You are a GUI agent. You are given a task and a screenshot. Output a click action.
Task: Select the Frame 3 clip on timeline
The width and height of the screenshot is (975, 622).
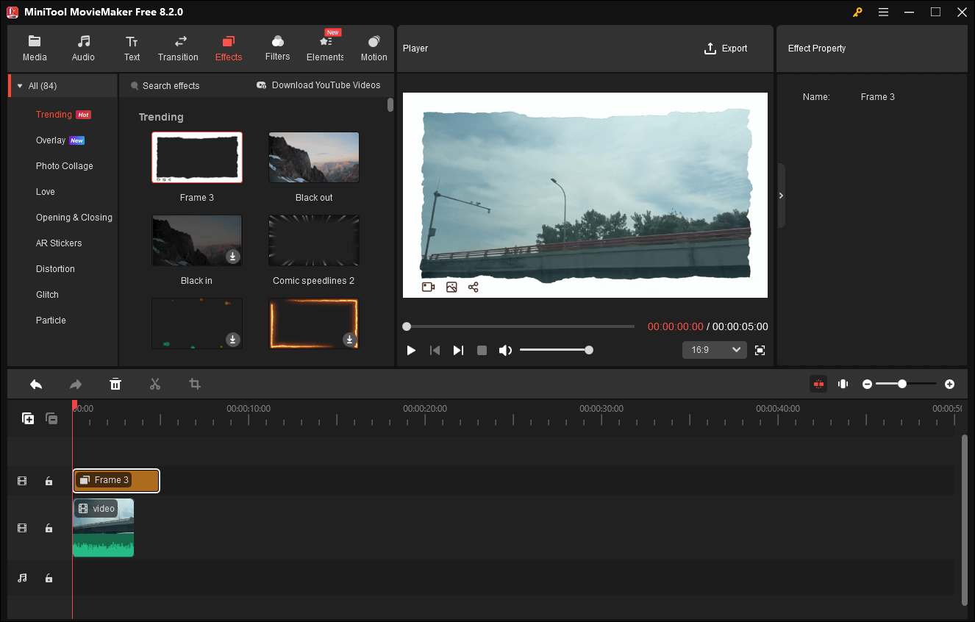pyautogui.click(x=116, y=481)
